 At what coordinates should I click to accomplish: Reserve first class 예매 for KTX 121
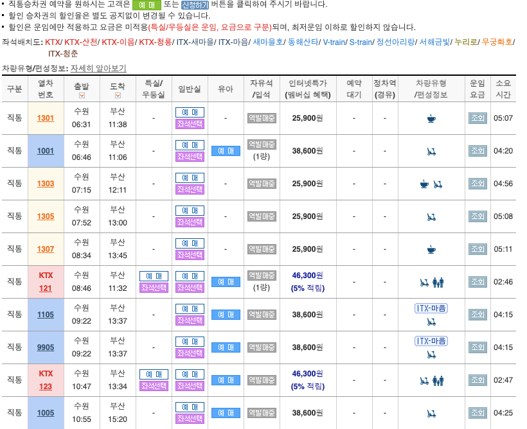click(154, 276)
